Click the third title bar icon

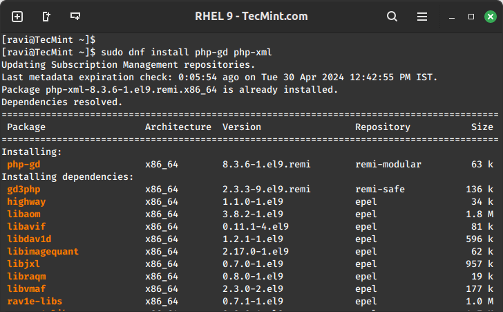coord(75,16)
